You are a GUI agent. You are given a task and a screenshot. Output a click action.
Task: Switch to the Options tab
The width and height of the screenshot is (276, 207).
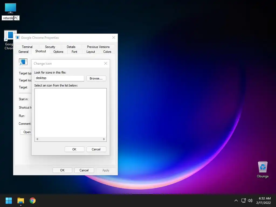tap(58, 52)
